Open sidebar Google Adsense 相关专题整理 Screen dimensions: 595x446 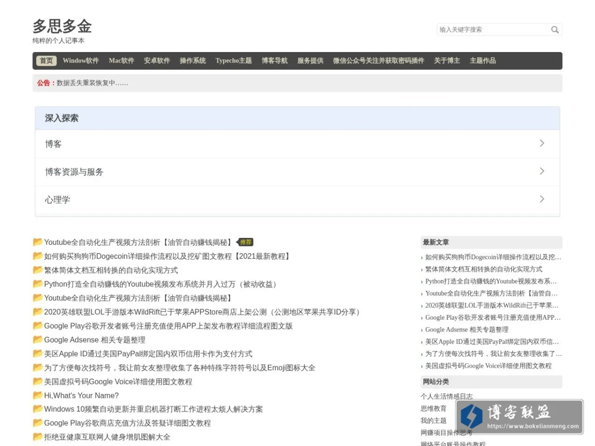467,330
